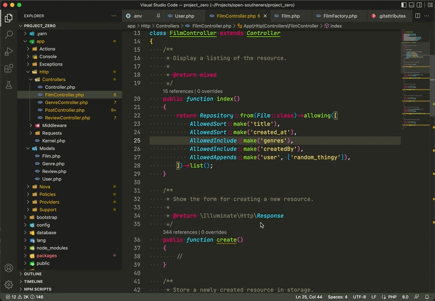This screenshot has width=435, height=301.
Task: Select the Run and Debug icon
Action: coord(8,52)
